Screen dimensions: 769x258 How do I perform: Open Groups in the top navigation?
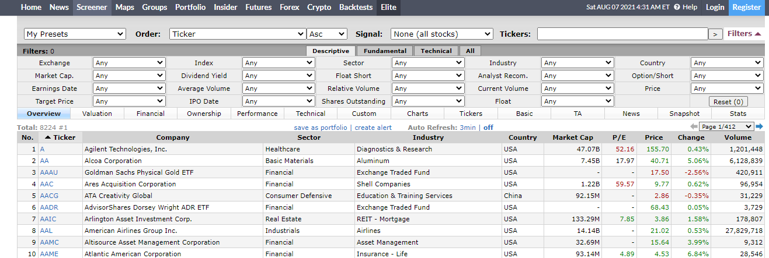[155, 7]
